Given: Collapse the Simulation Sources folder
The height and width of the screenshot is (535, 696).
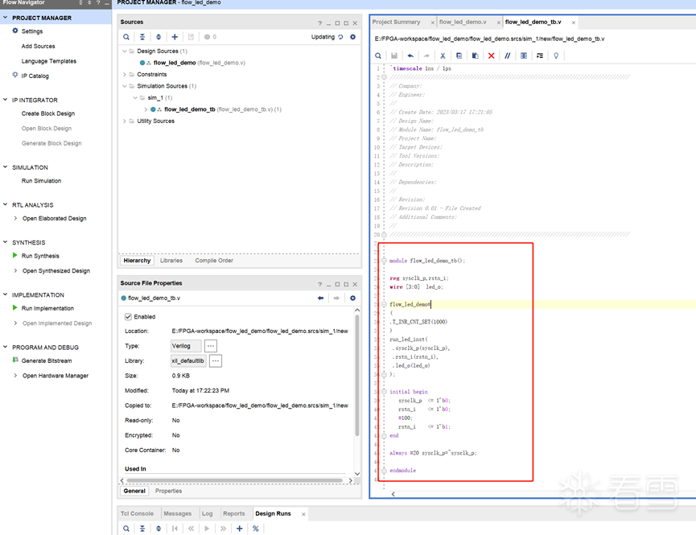Looking at the screenshot, I should [x=125, y=86].
